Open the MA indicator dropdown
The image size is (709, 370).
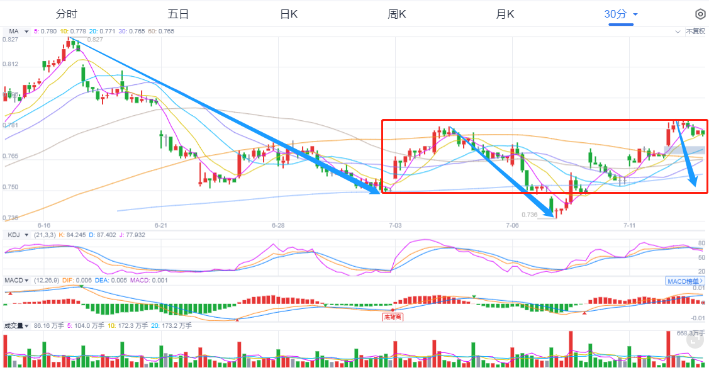[18, 31]
